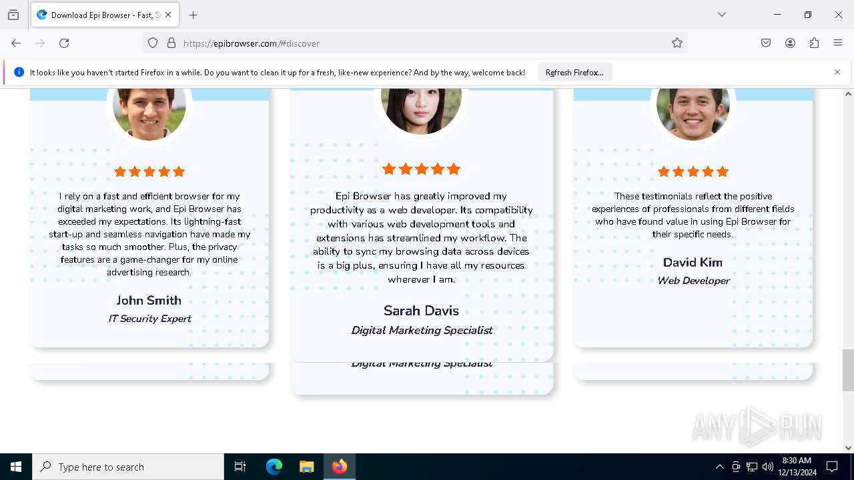Image resolution: width=854 pixels, height=480 pixels.
Task: Open Windows notification center
Action: [x=832, y=467]
